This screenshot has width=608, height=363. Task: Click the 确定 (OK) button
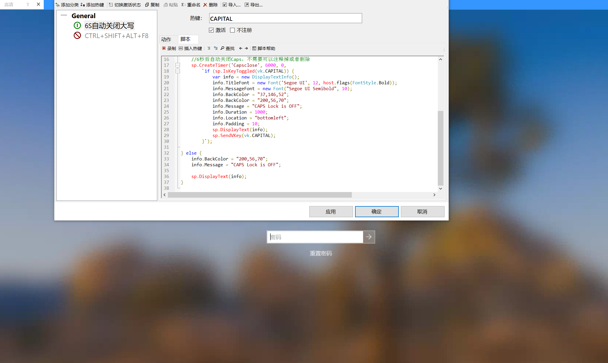click(x=376, y=211)
